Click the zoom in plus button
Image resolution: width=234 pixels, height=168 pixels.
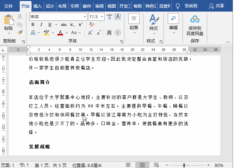209,165
